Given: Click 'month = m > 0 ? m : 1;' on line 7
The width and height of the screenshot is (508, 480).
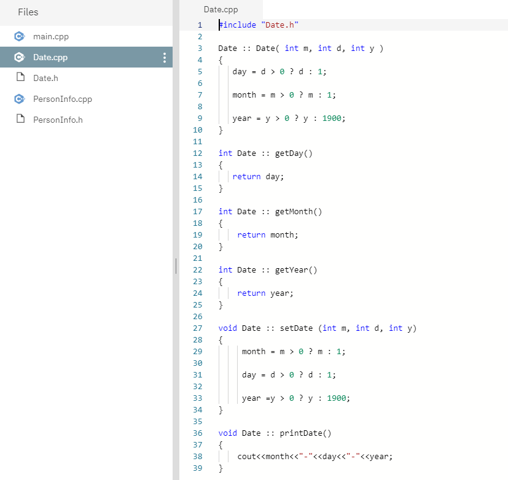Looking at the screenshot, I should click(x=284, y=95).
